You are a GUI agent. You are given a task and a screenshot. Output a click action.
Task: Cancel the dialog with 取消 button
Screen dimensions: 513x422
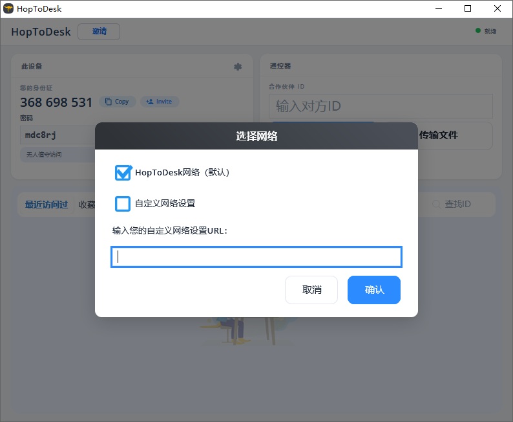coord(311,290)
